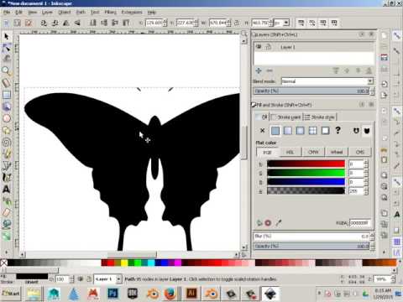Open the status bar layer dropdown
This screenshot has width=403, height=302.
[x=118, y=279]
